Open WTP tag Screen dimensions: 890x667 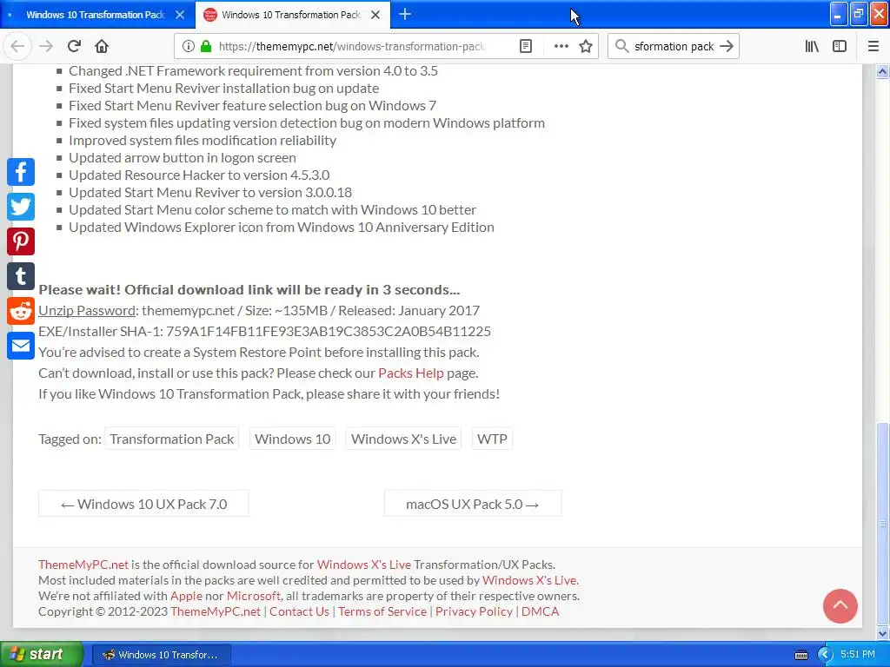[x=492, y=439]
